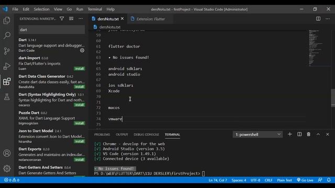The image size is (335, 188).
Task: Open the File menu
Action: (x=15, y=9)
